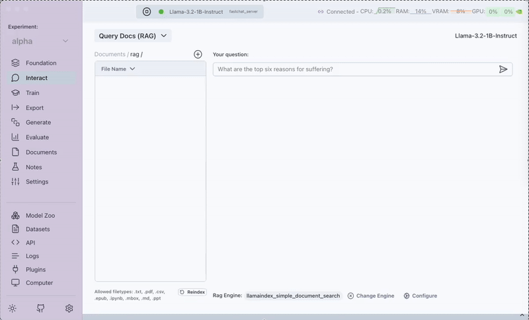Click the Reindex button

pyautogui.click(x=192, y=292)
